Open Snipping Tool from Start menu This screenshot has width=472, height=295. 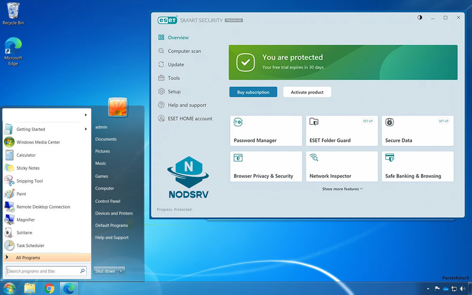[29, 181]
